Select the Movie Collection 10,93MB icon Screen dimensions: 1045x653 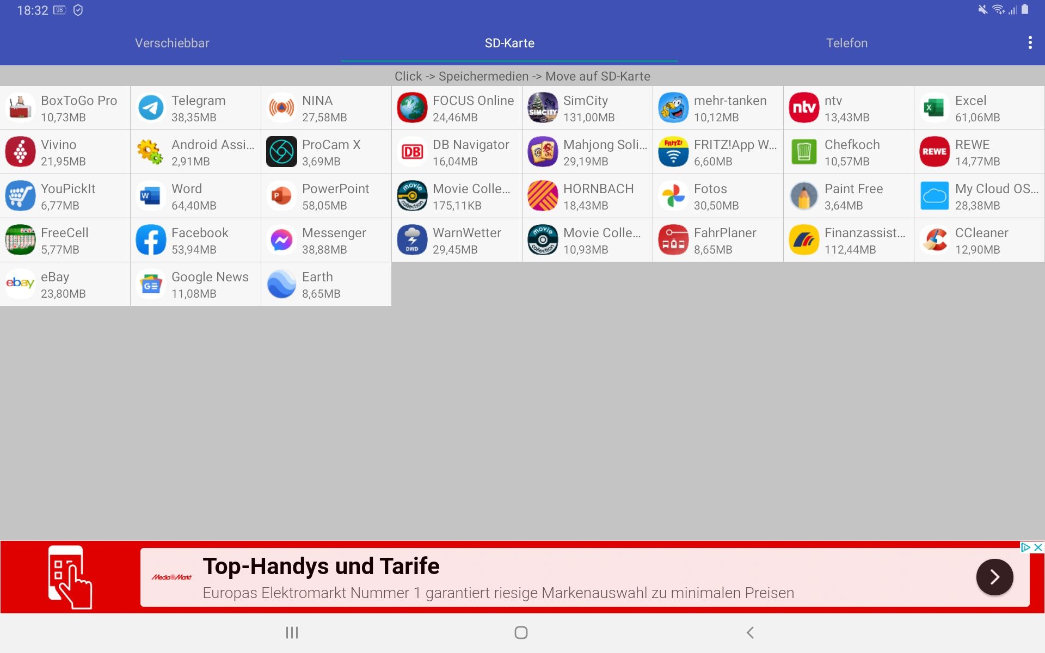[x=543, y=240]
